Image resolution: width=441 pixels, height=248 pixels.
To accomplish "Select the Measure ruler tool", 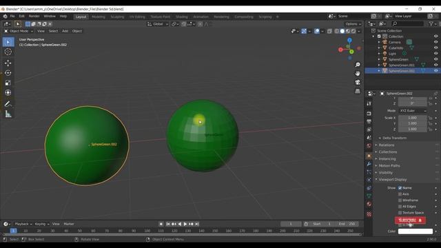I will [8, 114].
